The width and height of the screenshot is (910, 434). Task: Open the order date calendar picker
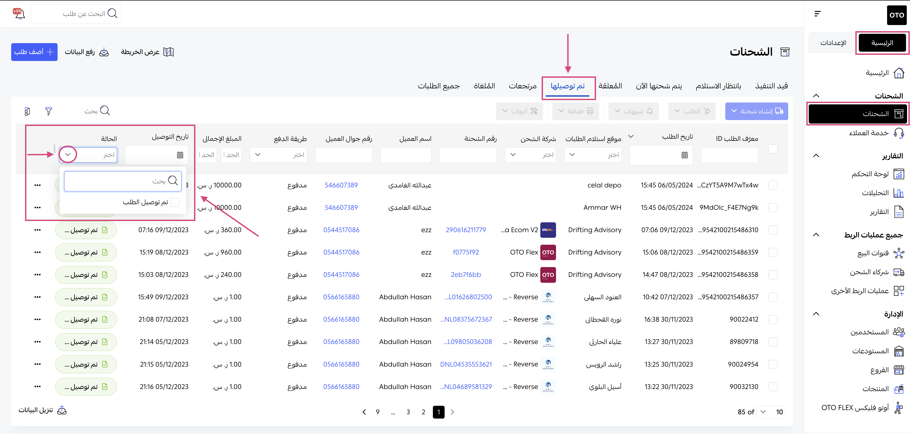684,155
